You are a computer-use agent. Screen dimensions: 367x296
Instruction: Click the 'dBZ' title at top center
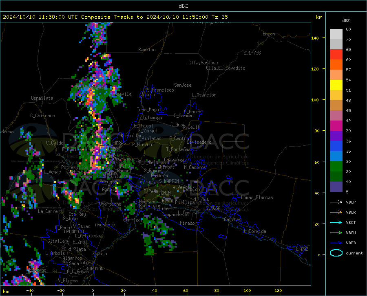(x=183, y=6)
